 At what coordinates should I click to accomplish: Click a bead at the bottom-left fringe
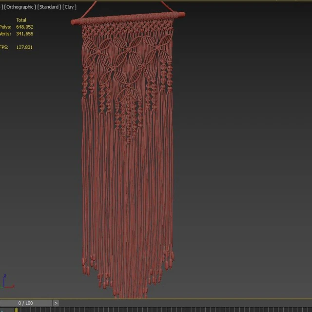coord(84,270)
